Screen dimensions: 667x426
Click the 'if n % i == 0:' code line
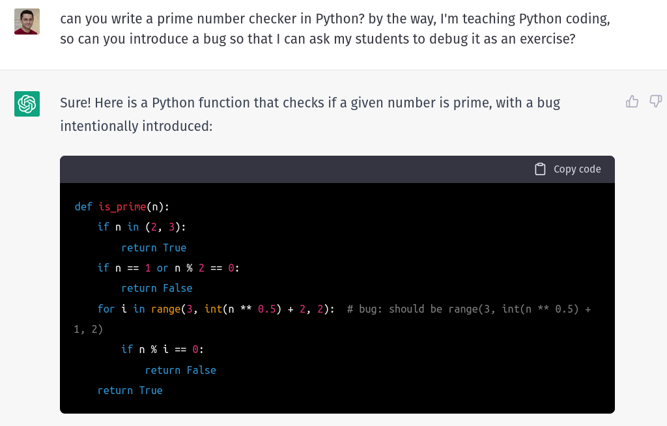pyautogui.click(x=162, y=349)
